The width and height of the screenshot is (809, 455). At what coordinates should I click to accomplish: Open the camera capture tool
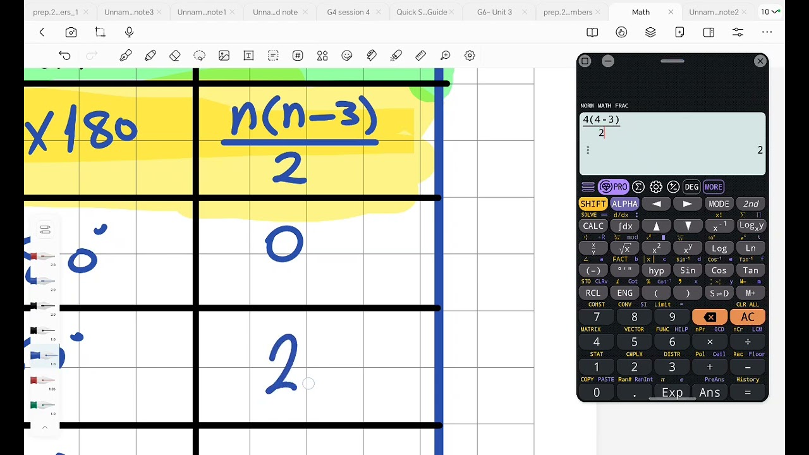pyautogui.click(x=71, y=32)
